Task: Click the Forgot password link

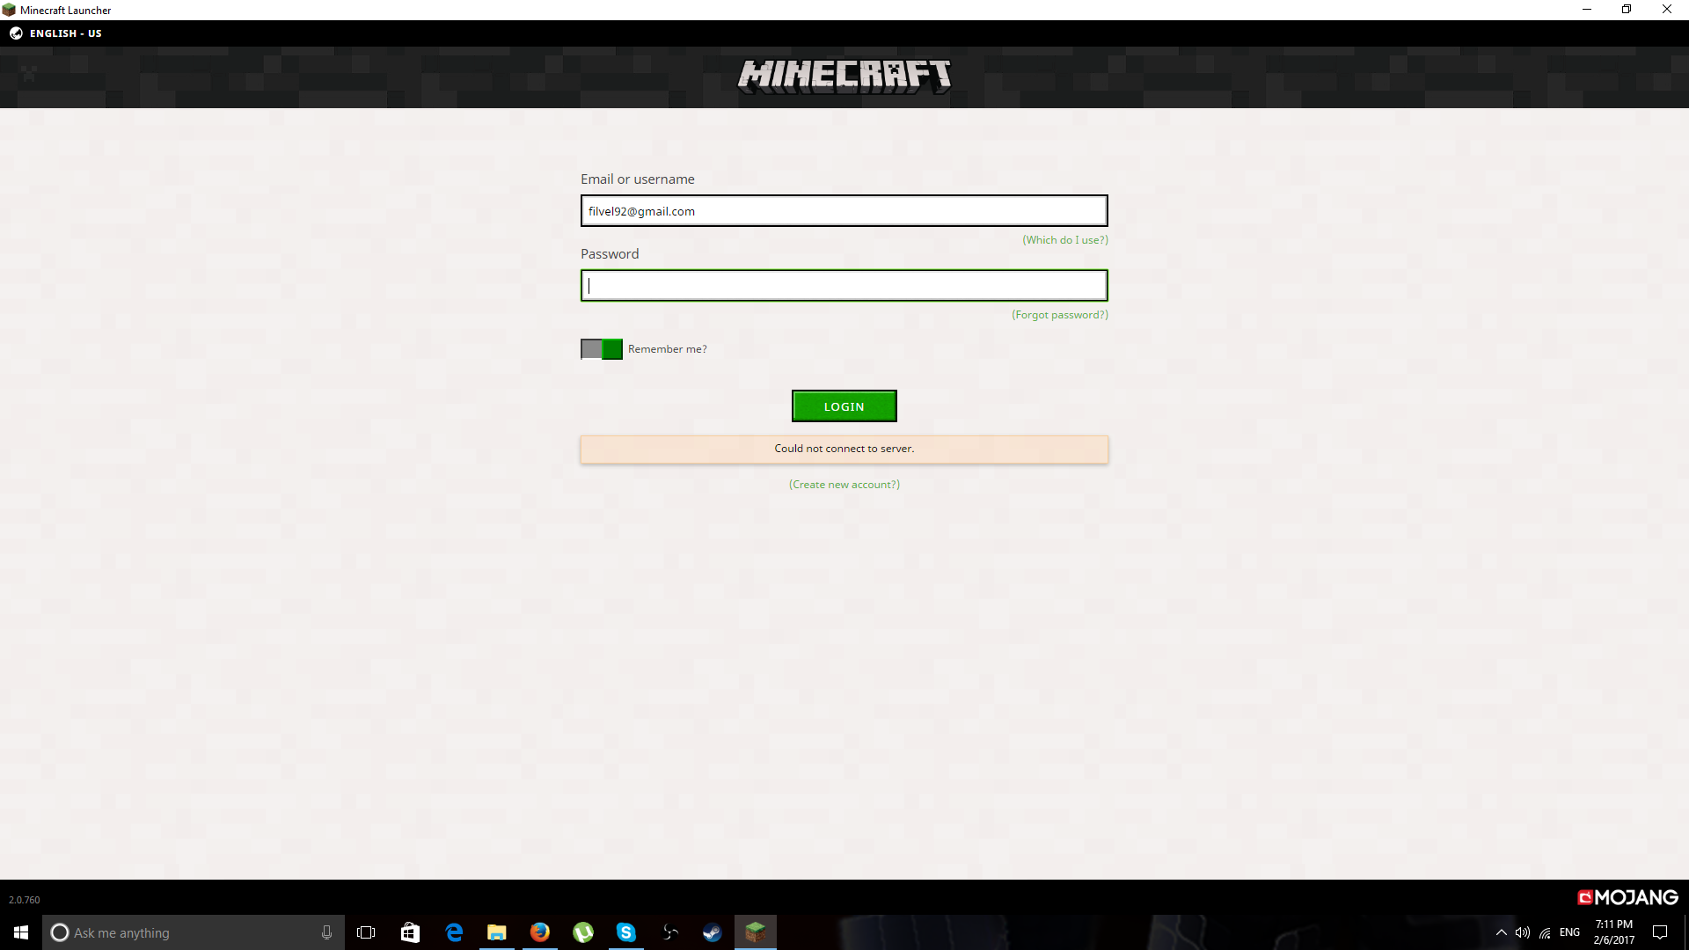Action: (x=1059, y=315)
